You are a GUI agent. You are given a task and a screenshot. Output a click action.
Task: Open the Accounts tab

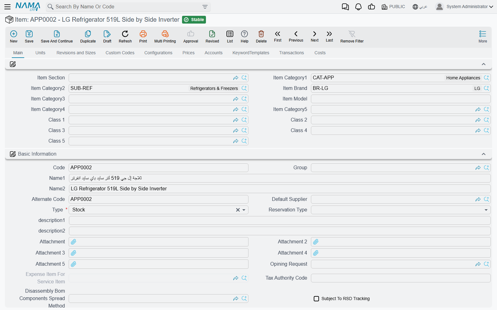214,53
